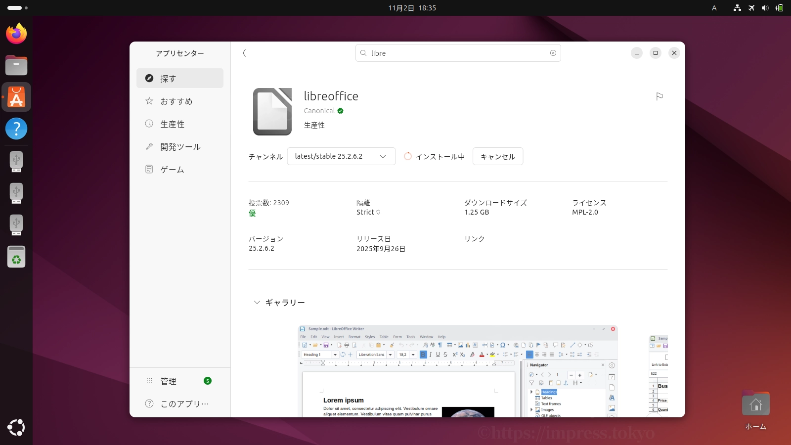Clear the search field text
791x445 pixels.
(553, 53)
